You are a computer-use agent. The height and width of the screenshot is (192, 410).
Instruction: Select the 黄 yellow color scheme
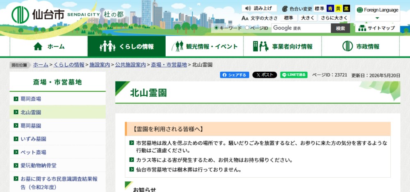pyautogui.click(x=338, y=9)
